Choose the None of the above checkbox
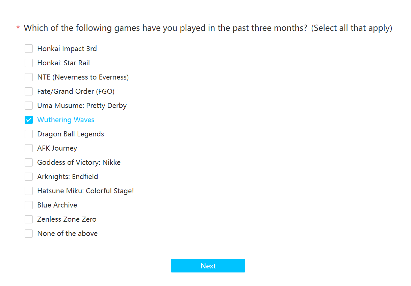This screenshot has width=411, height=286. point(29,234)
